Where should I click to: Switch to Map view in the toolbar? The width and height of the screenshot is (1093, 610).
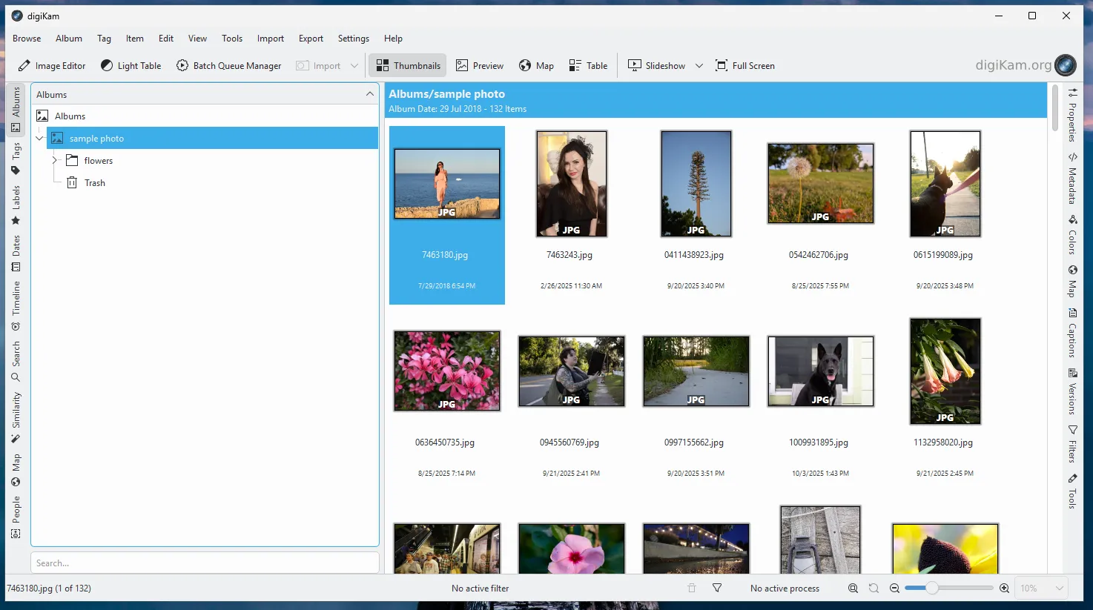tap(536, 65)
